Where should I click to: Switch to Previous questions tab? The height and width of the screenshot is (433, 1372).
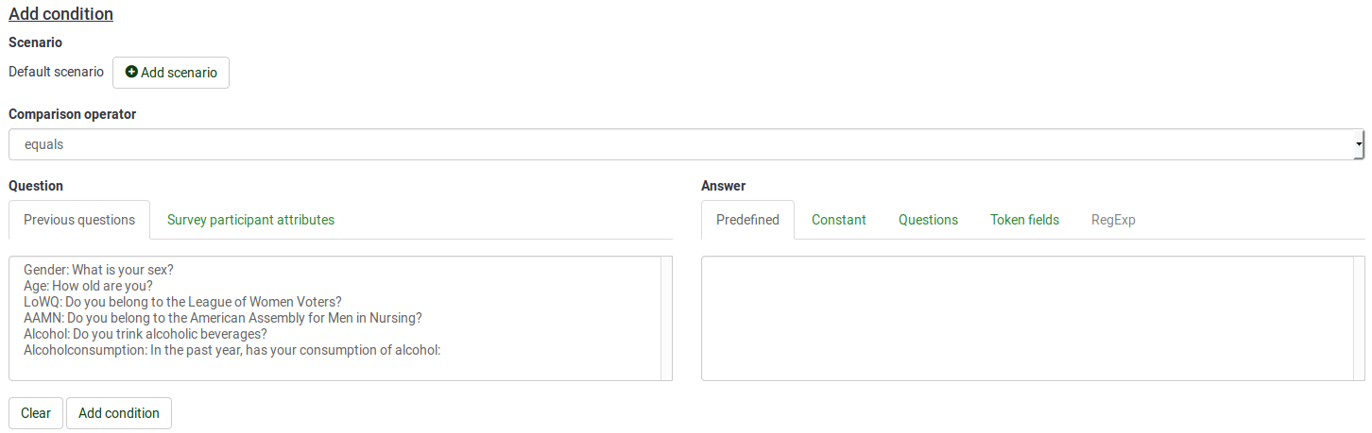[x=79, y=220]
